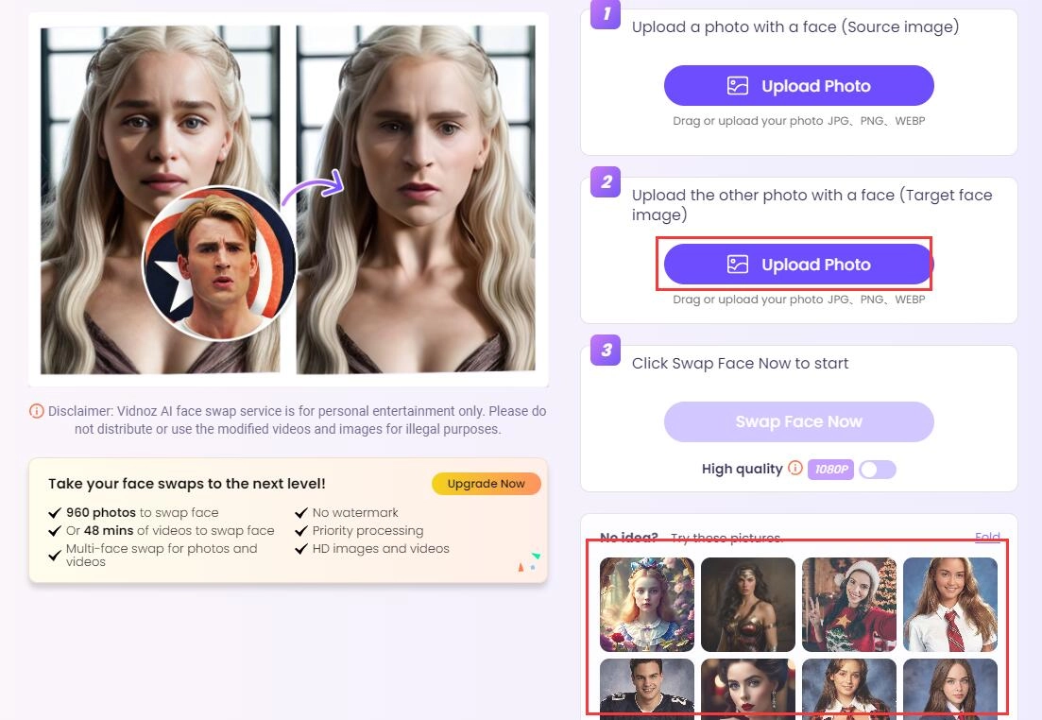Viewport: 1042px width, 720px height.
Task: Select the schoolgirl with red tie sample picture
Action: click(x=950, y=605)
